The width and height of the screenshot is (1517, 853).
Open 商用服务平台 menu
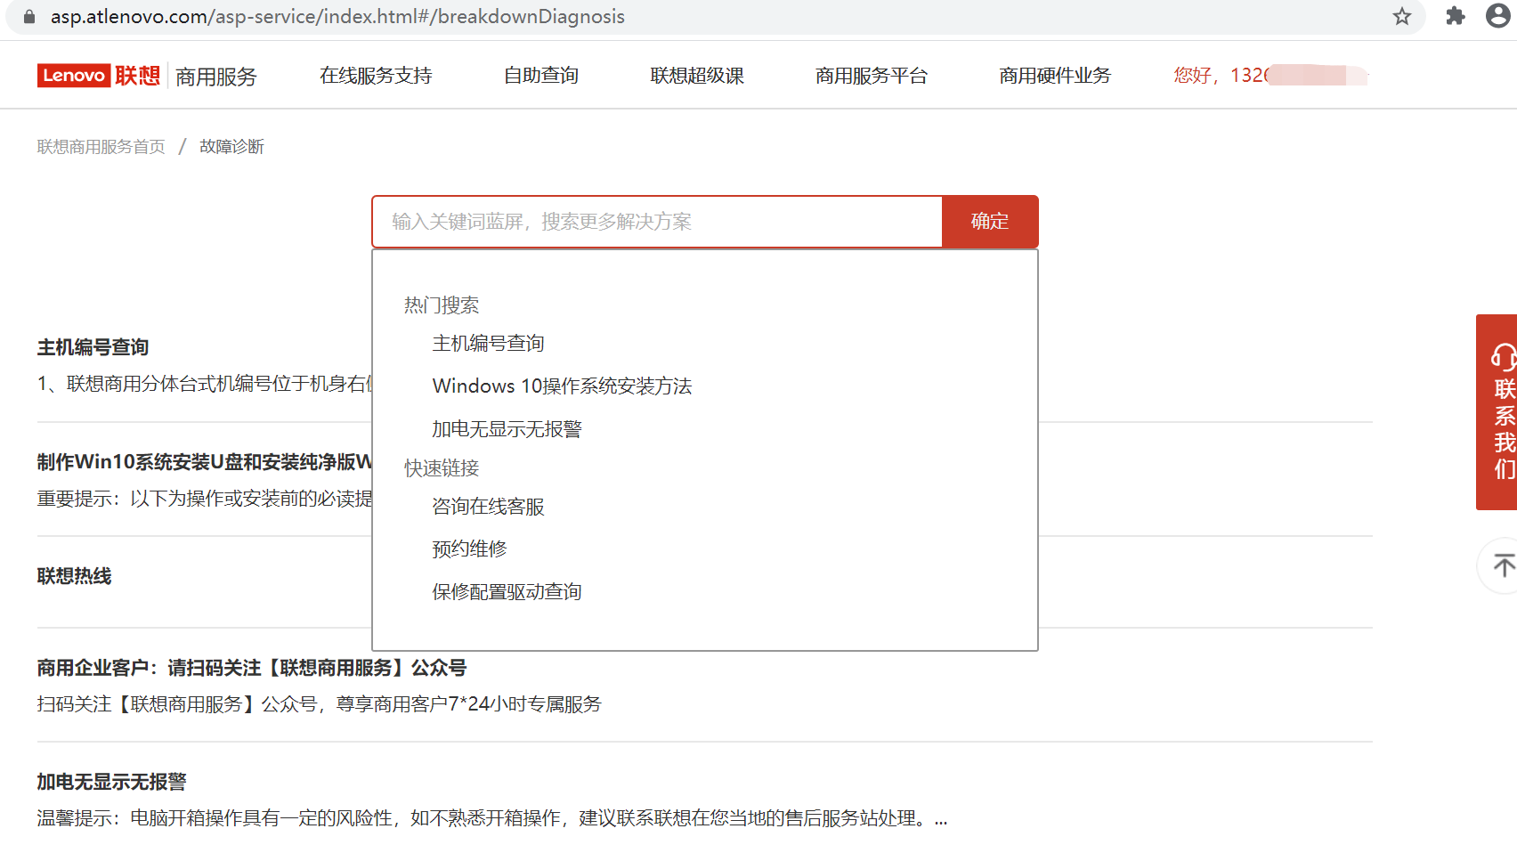coord(871,76)
